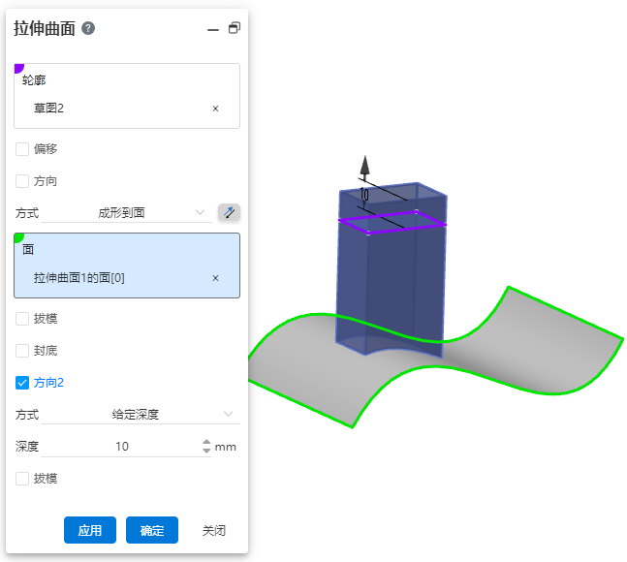627x562 pixels.
Task: Uncheck the 方向2 checkbox
Action: coord(22,383)
